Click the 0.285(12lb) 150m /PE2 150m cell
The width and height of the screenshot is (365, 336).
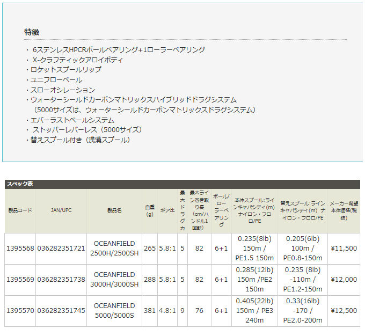tap(254, 280)
